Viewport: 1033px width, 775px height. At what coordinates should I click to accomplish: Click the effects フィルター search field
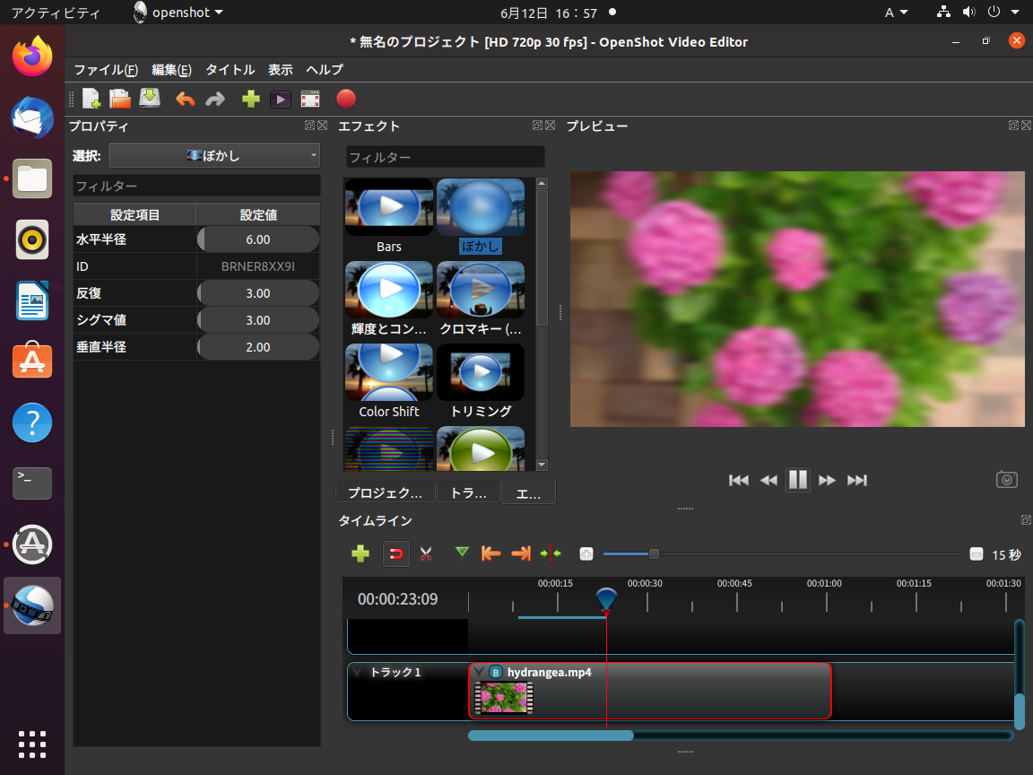[x=446, y=157]
